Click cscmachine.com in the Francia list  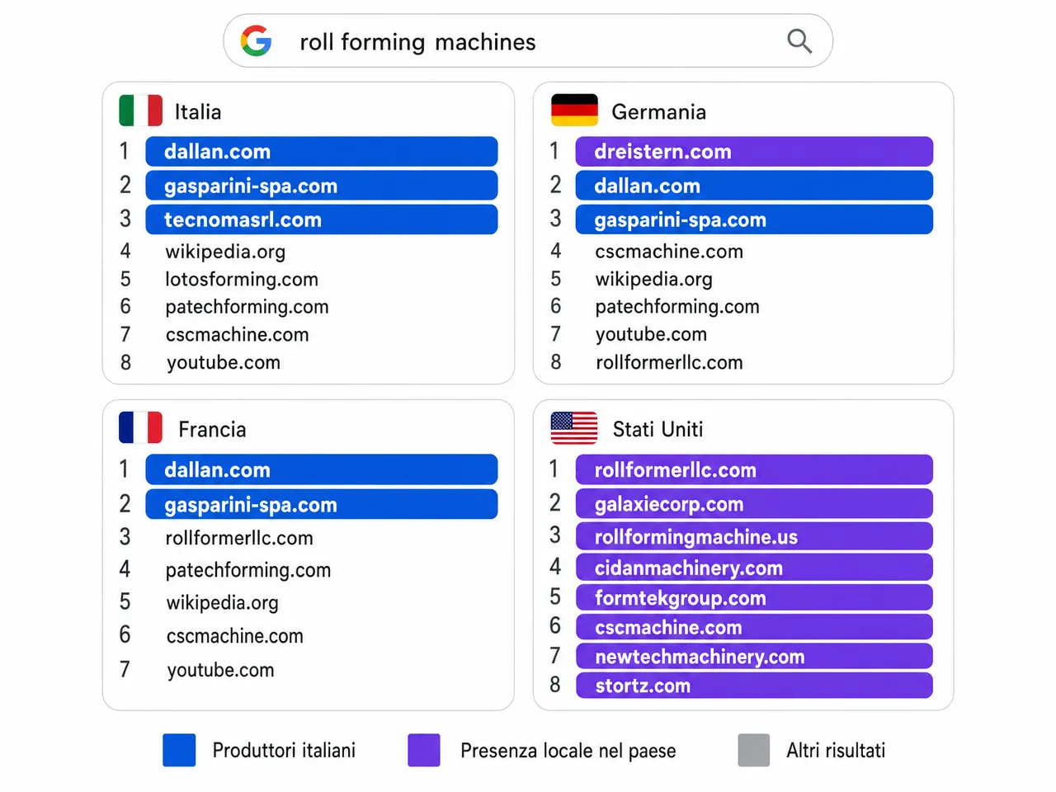point(235,636)
